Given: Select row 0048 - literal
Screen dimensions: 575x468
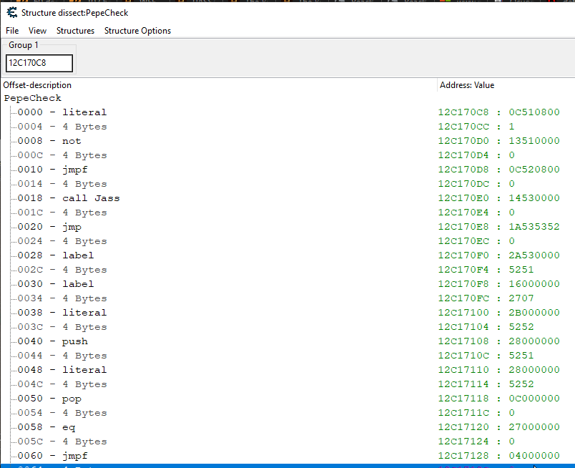Looking at the screenshot, I should [x=62, y=370].
